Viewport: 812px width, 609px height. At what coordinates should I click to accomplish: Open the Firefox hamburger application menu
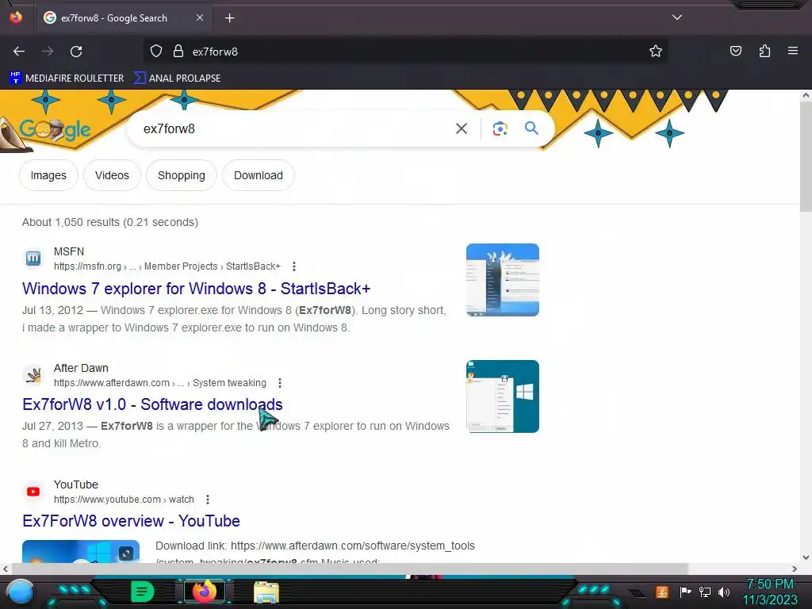point(792,51)
